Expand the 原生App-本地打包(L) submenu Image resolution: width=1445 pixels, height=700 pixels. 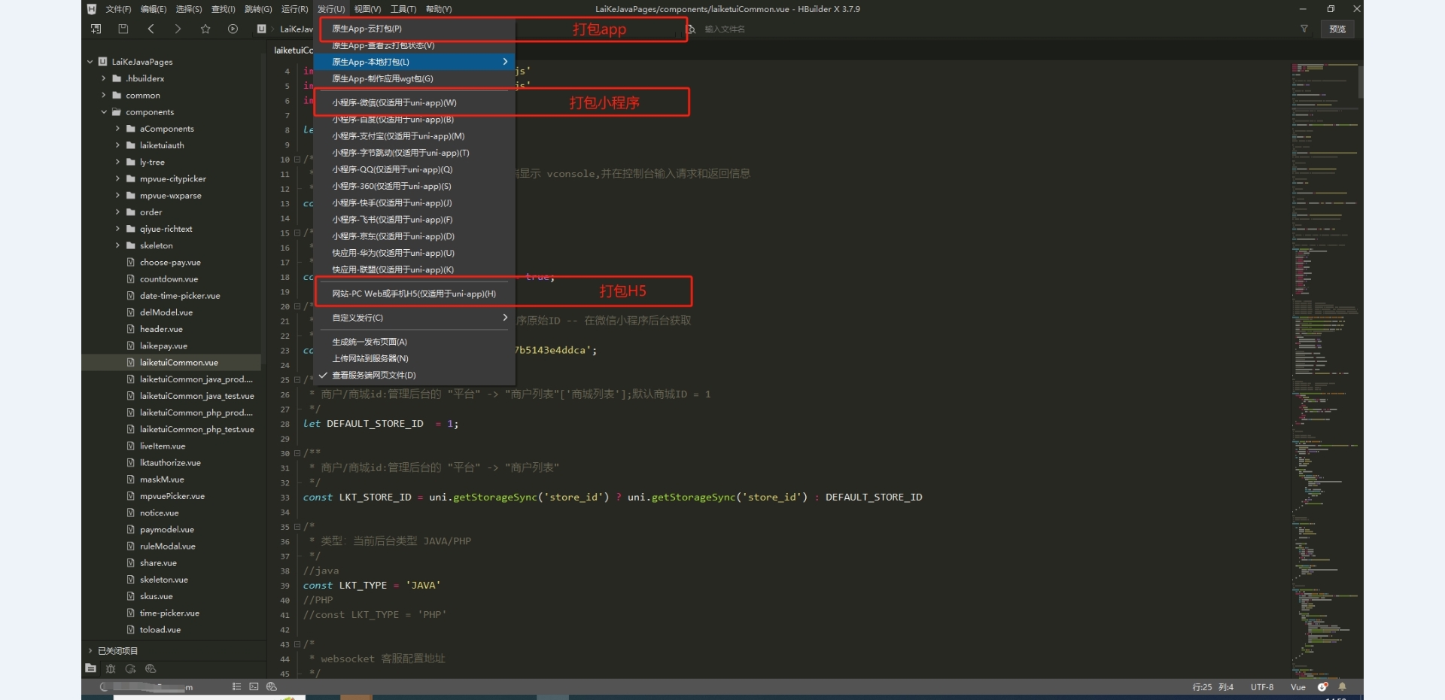(x=414, y=62)
